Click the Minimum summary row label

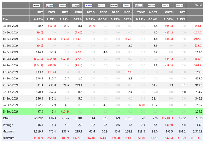[8, 138]
